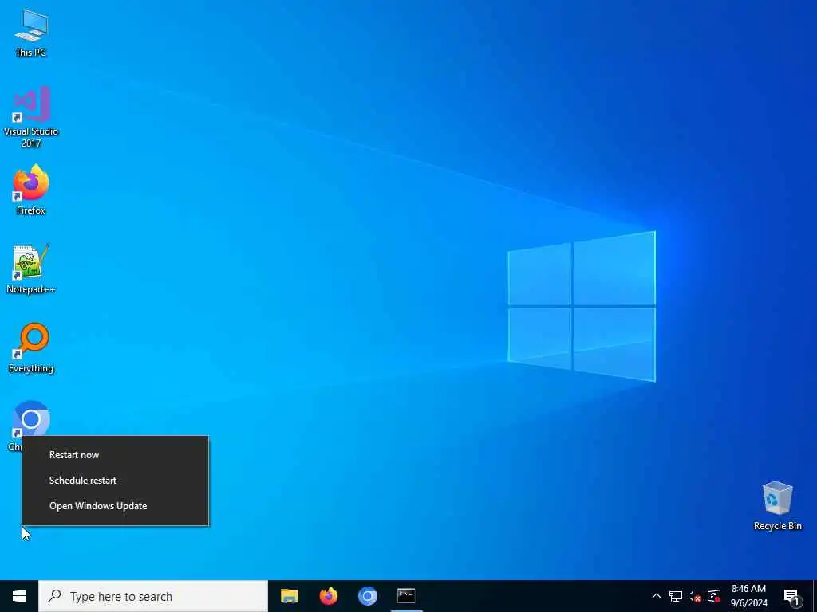Choose Schedule restart in the menu
This screenshot has height=612, width=817.
(115, 481)
